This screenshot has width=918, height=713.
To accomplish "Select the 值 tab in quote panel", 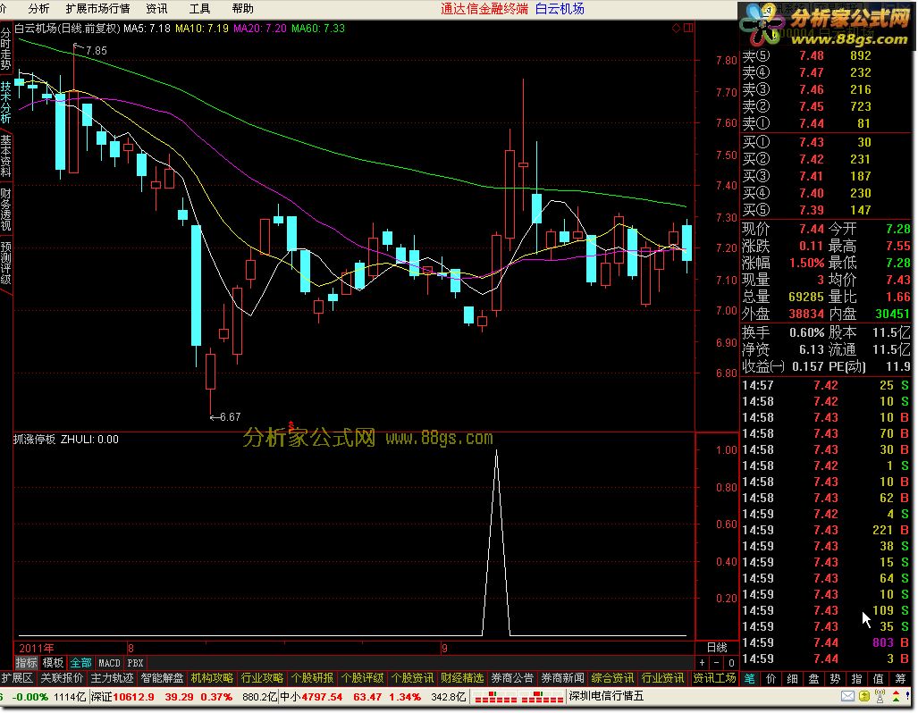I will (878, 678).
